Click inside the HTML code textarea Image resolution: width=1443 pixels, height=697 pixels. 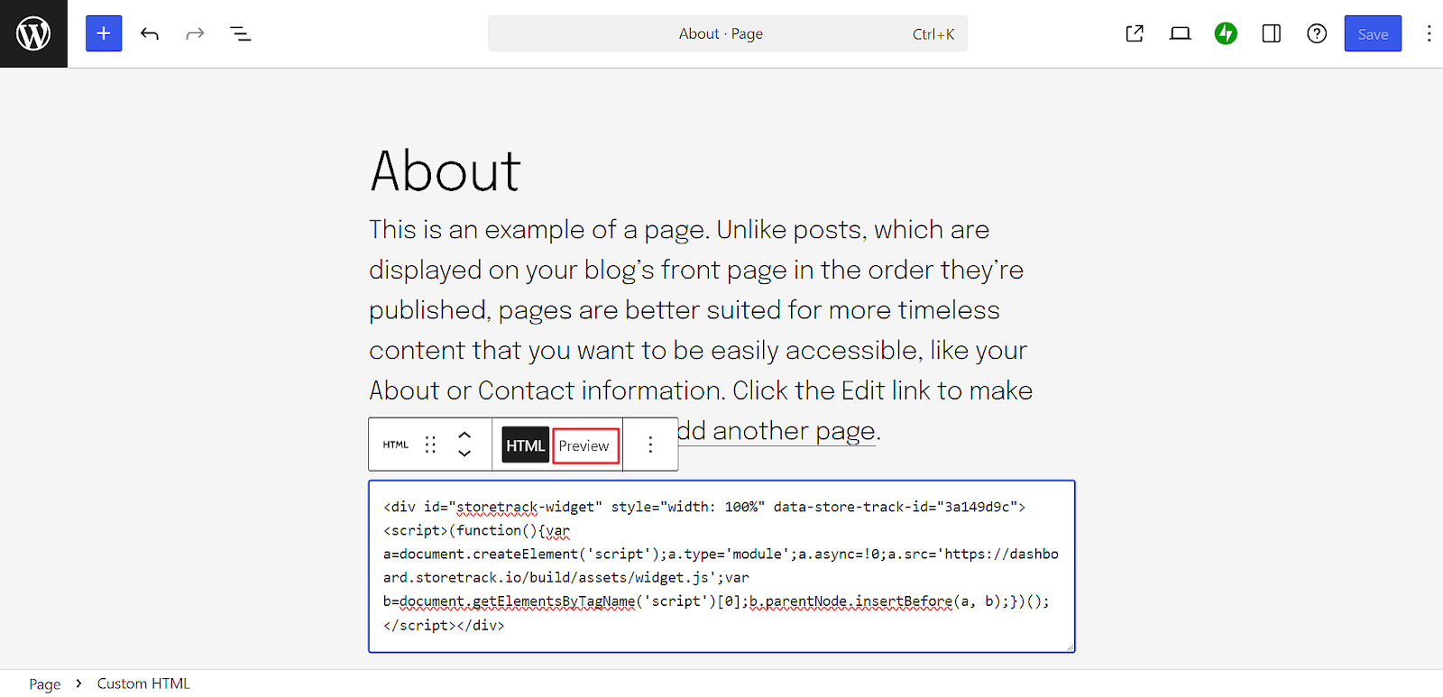click(721, 566)
